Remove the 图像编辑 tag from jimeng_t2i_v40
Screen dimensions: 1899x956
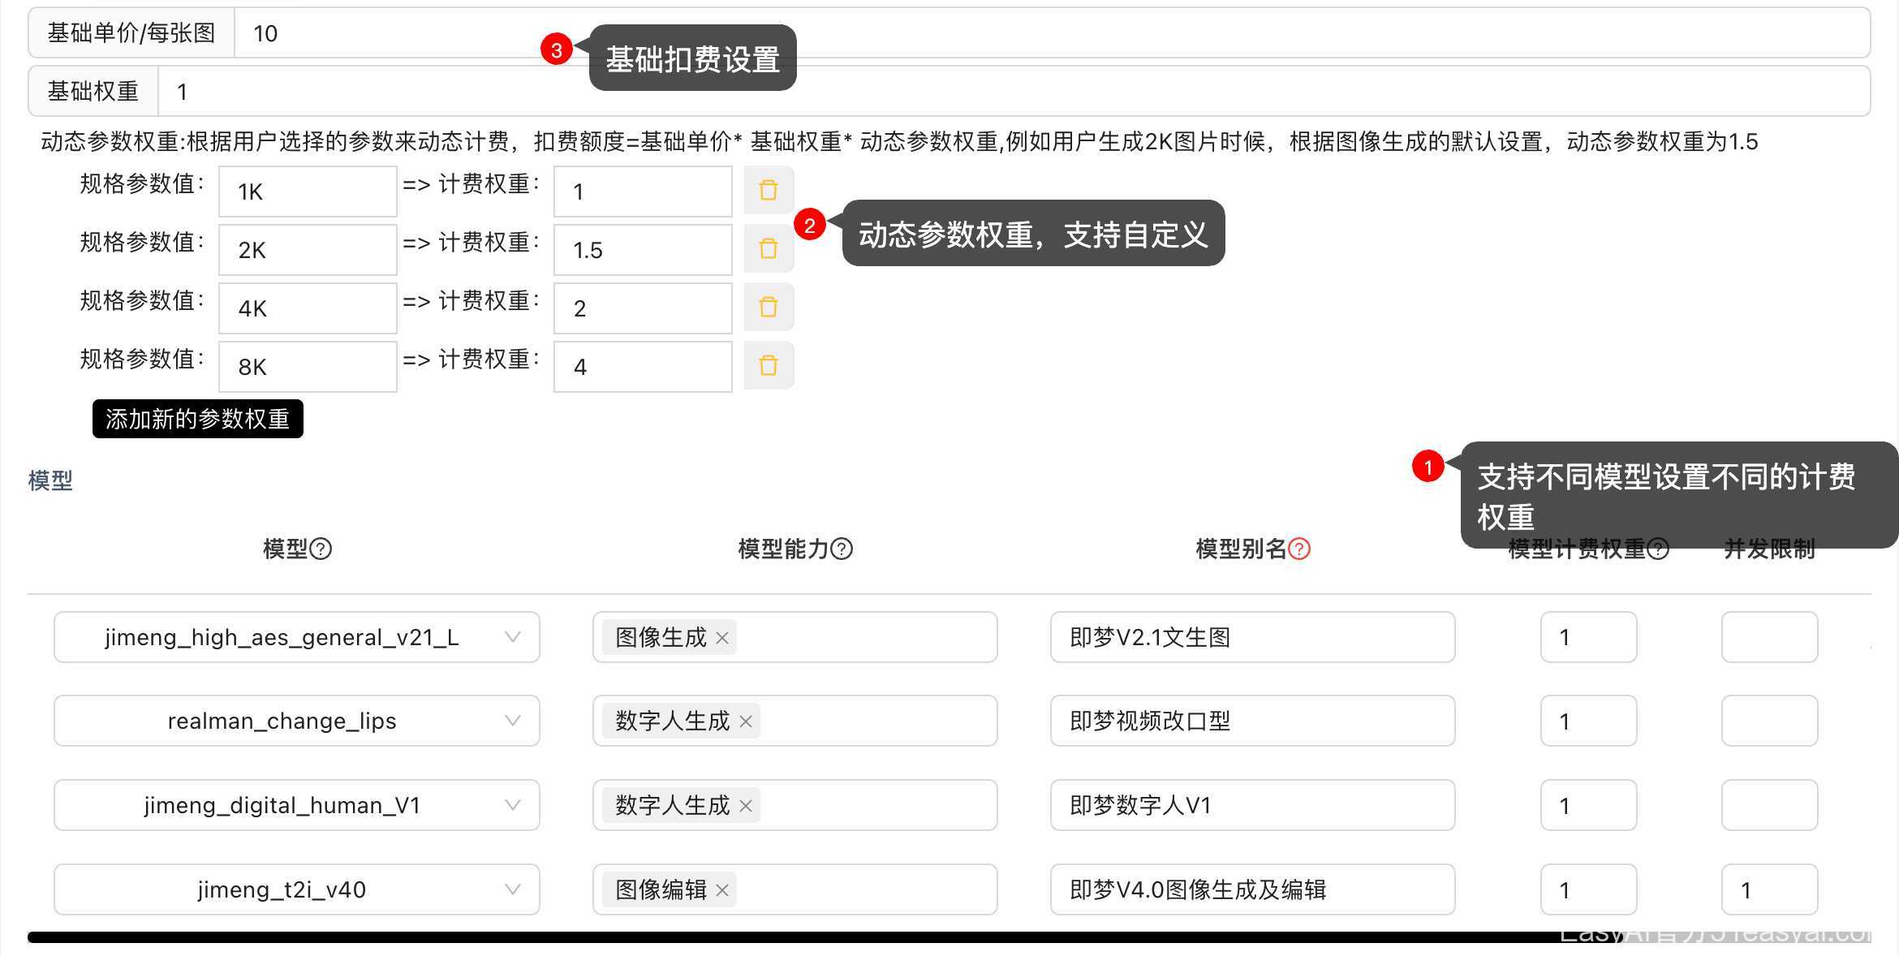click(x=722, y=890)
